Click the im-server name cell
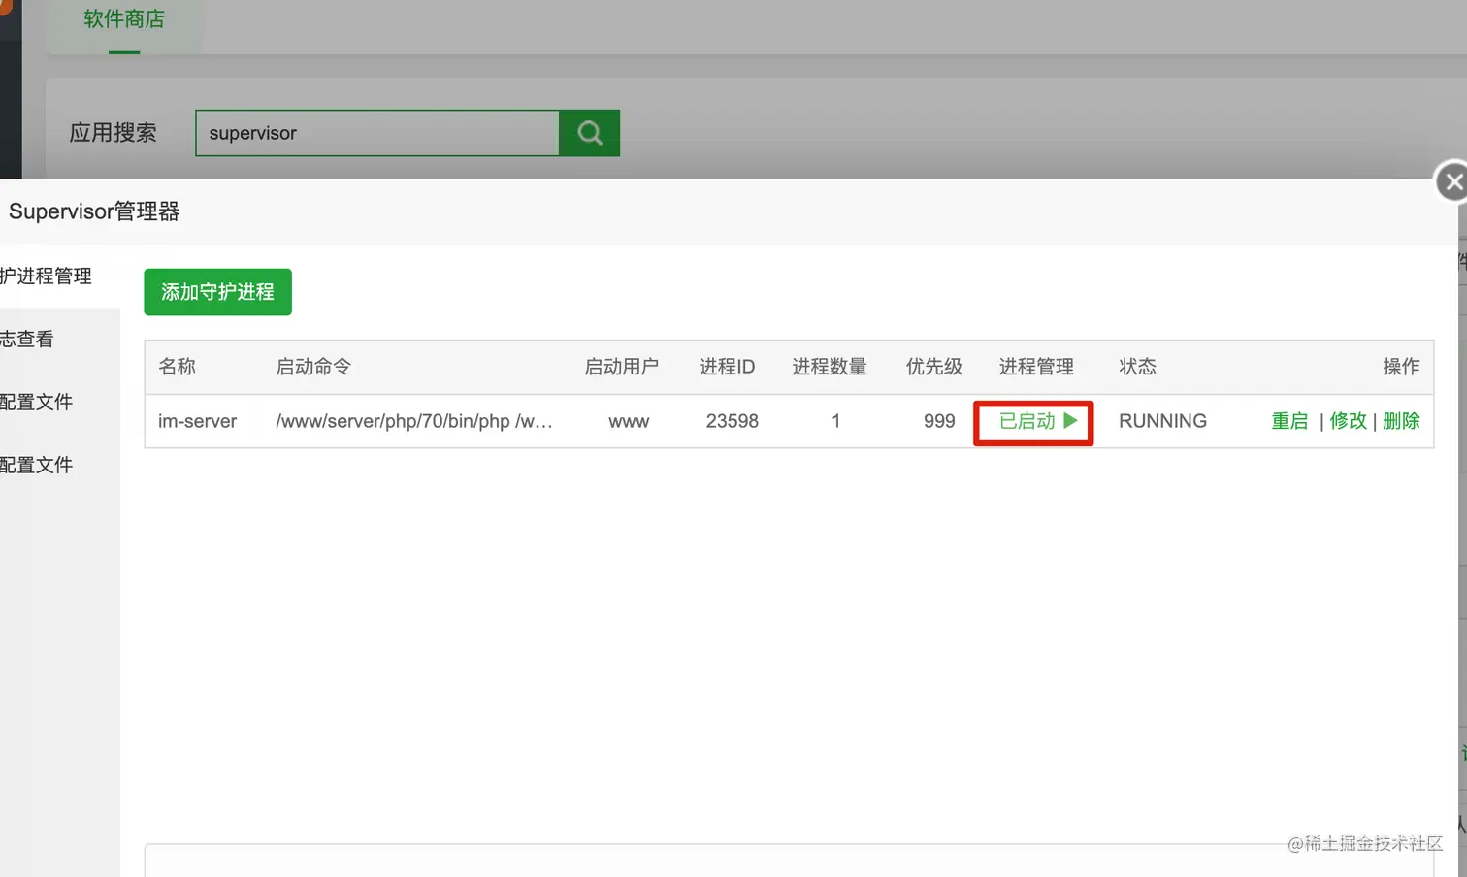1467x877 pixels. (197, 421)
